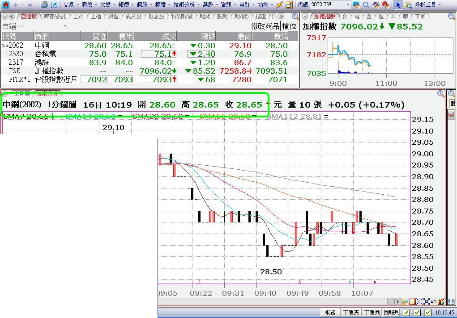This screenshot has height=318, width=457.
Task: Open the 技術分析 dropdown menu
Action: 186,4
